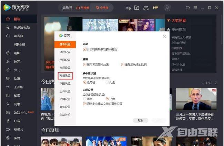Switch to 上传设置 tab

[65, 91]
